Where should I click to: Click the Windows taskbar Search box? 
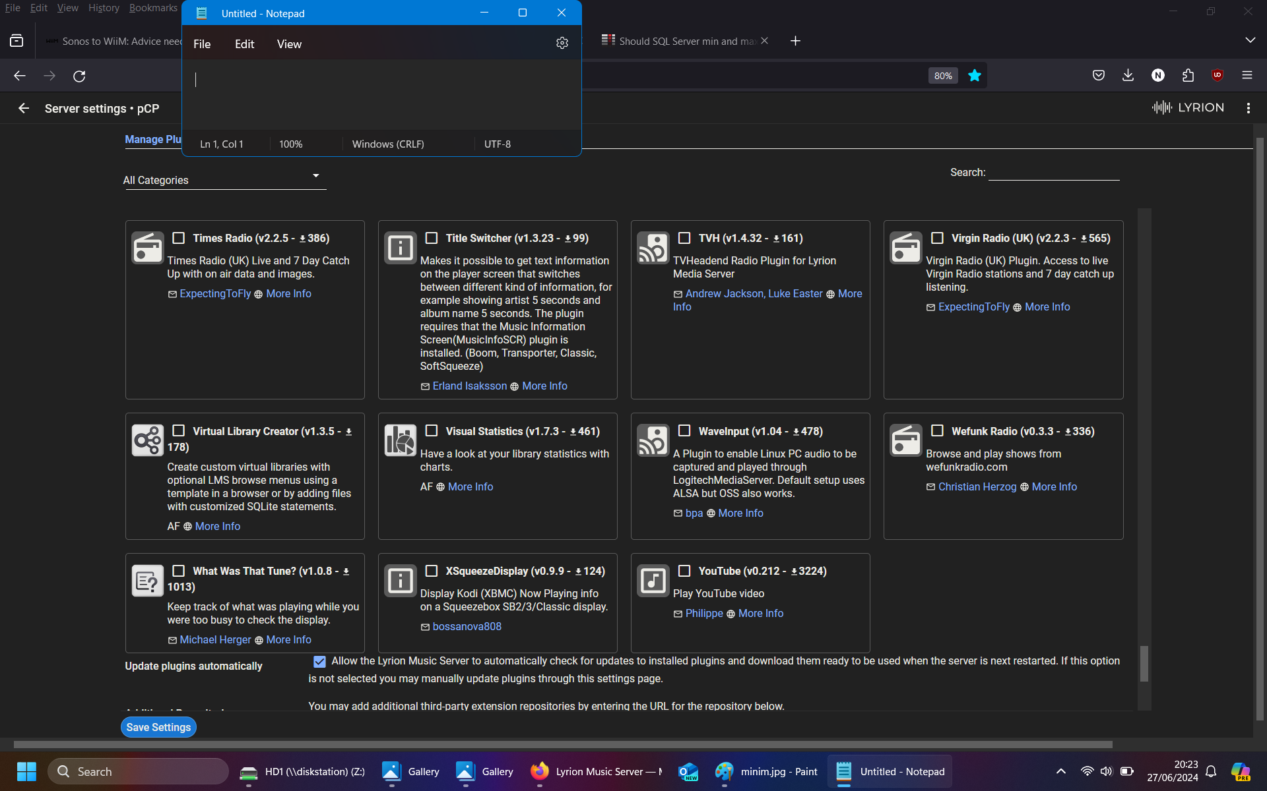click(138, 771)
